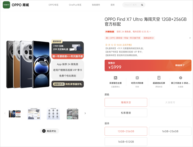Screen dimensions: 193x147
Task: Click the 哈苏大师影像 imaging icon
Action: tap(137, 78)
